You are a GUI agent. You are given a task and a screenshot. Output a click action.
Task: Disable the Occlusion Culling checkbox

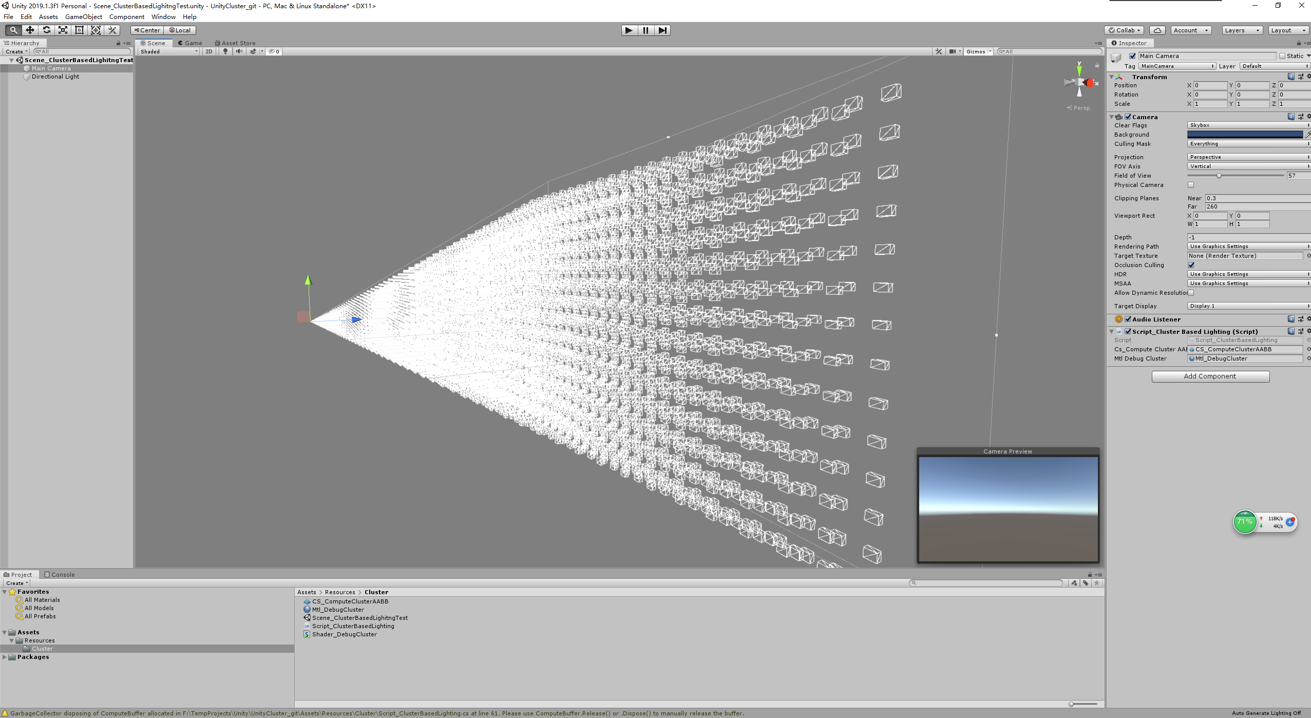pos(1191,265)
